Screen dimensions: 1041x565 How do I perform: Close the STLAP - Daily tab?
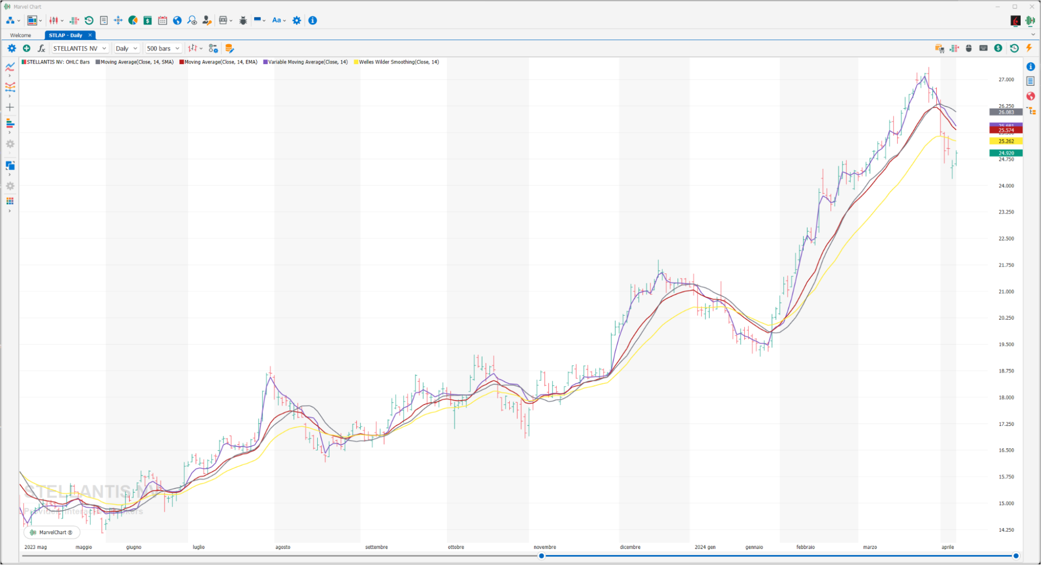(x=90, y=35)
